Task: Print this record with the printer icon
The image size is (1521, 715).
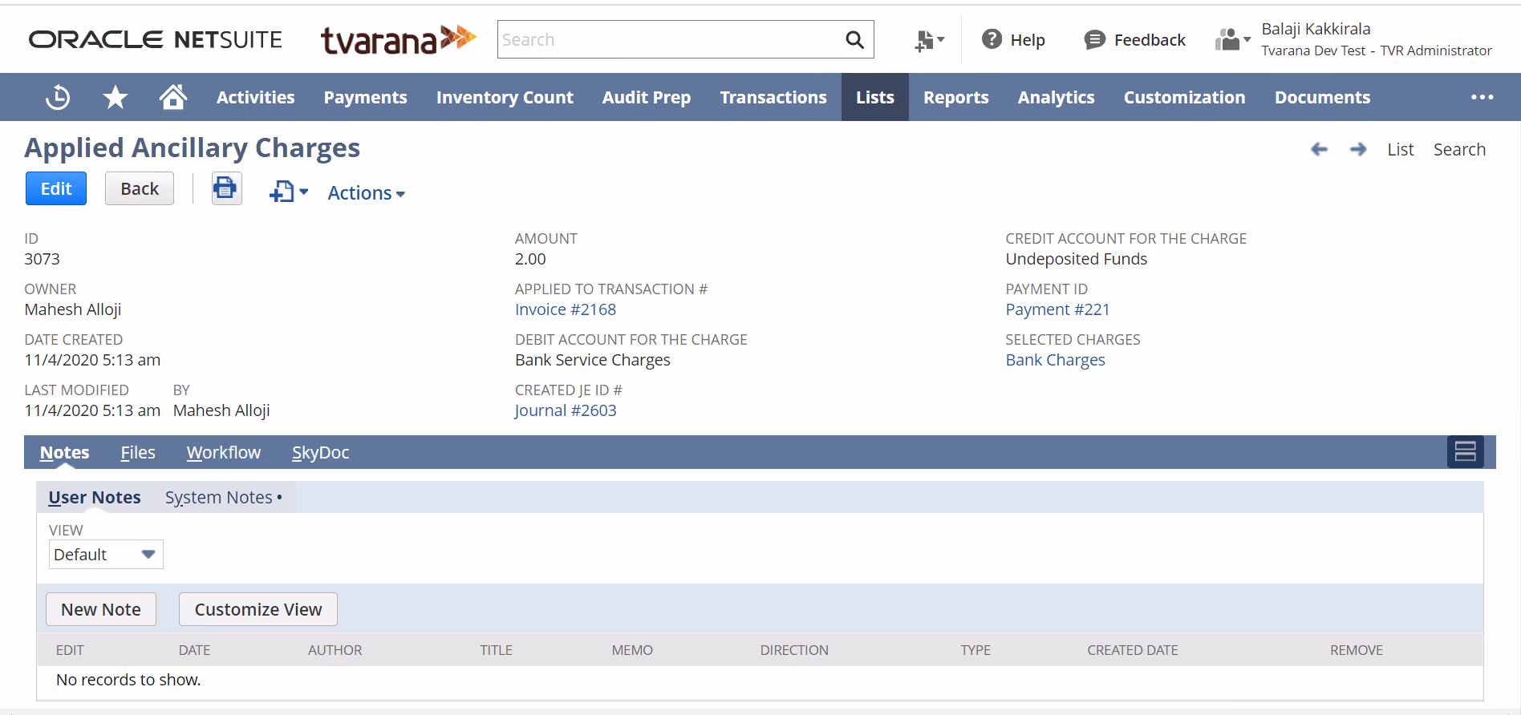Action: (x=226, y=189)
